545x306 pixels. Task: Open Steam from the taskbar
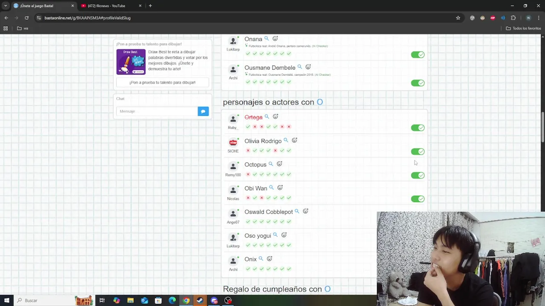pos(200,300)
